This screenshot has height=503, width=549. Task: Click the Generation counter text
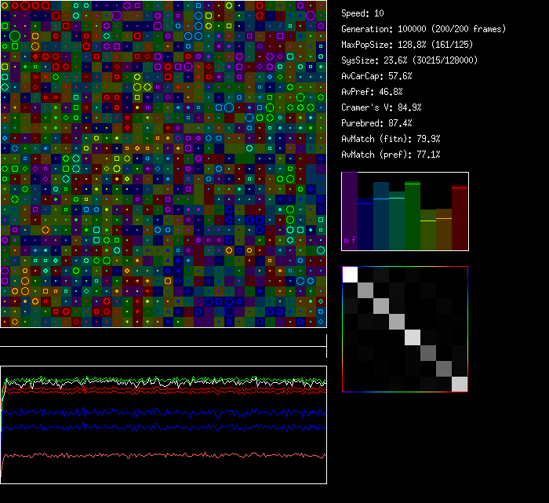pyautogui.click(x=424, y=29)
